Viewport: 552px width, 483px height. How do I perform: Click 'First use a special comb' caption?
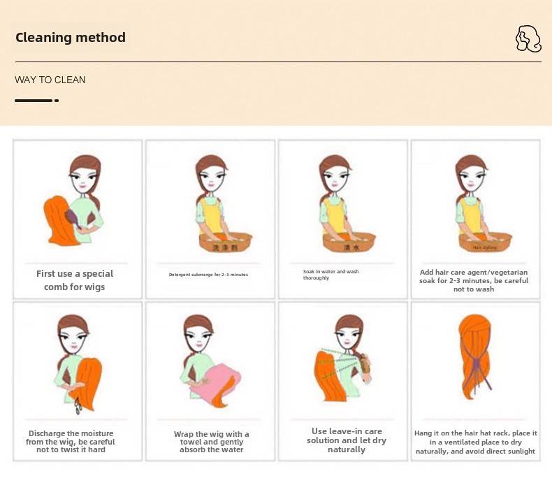75,280
